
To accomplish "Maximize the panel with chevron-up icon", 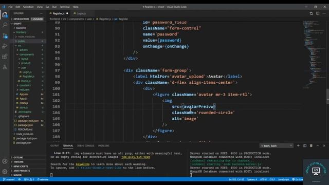I will click(318, 145).
